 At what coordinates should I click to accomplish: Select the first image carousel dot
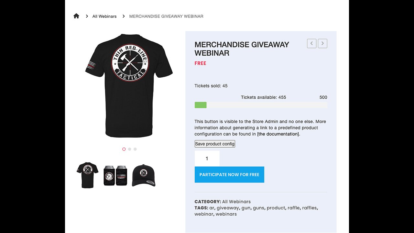[x=124, y=149]
